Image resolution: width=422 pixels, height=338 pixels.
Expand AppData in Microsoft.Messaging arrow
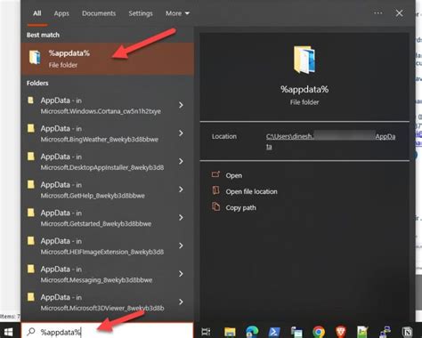[x=181, y=274]
